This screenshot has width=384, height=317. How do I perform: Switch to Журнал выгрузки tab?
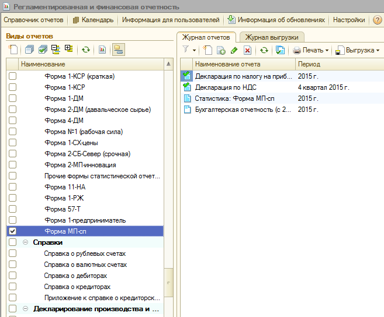(x=271, y=37)
